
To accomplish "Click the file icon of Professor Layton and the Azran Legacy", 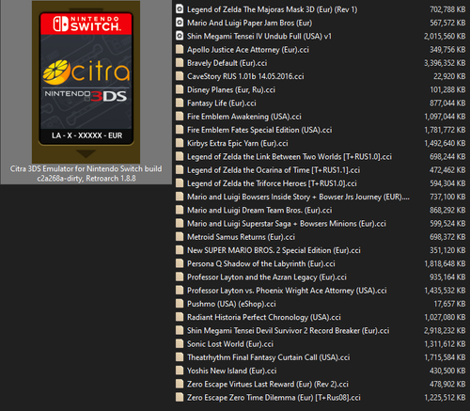I will tap(180, 277).
